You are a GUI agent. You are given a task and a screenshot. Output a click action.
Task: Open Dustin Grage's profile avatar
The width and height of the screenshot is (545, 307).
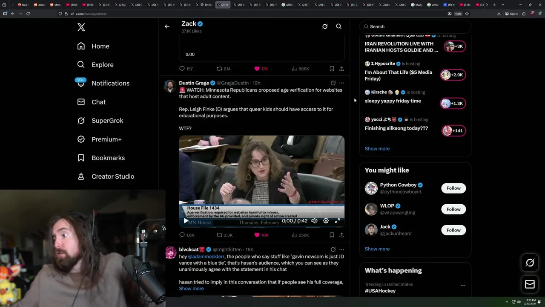170,86
